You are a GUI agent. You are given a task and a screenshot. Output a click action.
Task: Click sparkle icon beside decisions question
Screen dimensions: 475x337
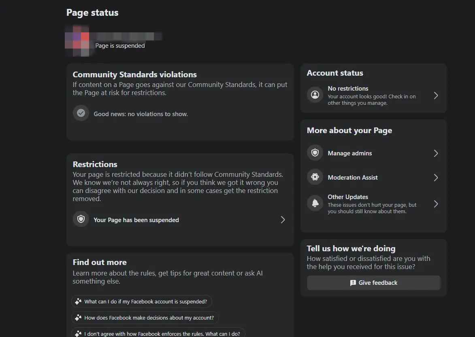(x=78, y=318)
